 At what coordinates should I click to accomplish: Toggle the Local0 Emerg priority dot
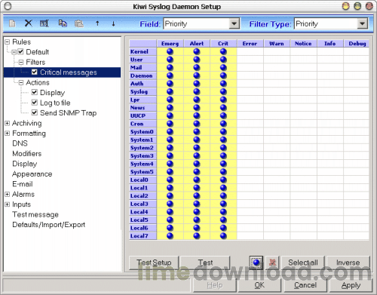pyautogui.click(x=170, y=180)
